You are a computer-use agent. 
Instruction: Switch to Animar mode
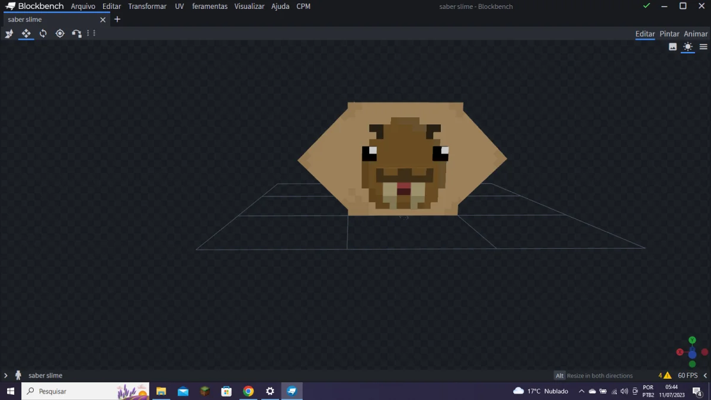click(x=696, y=34)
